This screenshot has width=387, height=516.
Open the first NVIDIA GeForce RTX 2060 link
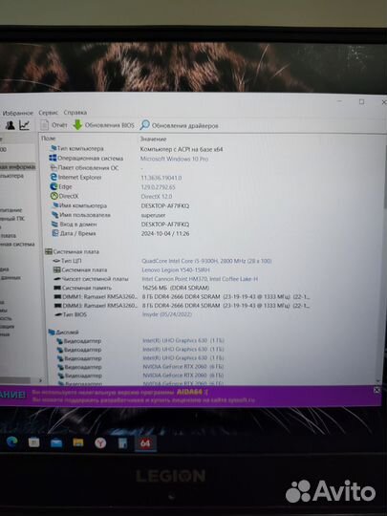[183, 366]
